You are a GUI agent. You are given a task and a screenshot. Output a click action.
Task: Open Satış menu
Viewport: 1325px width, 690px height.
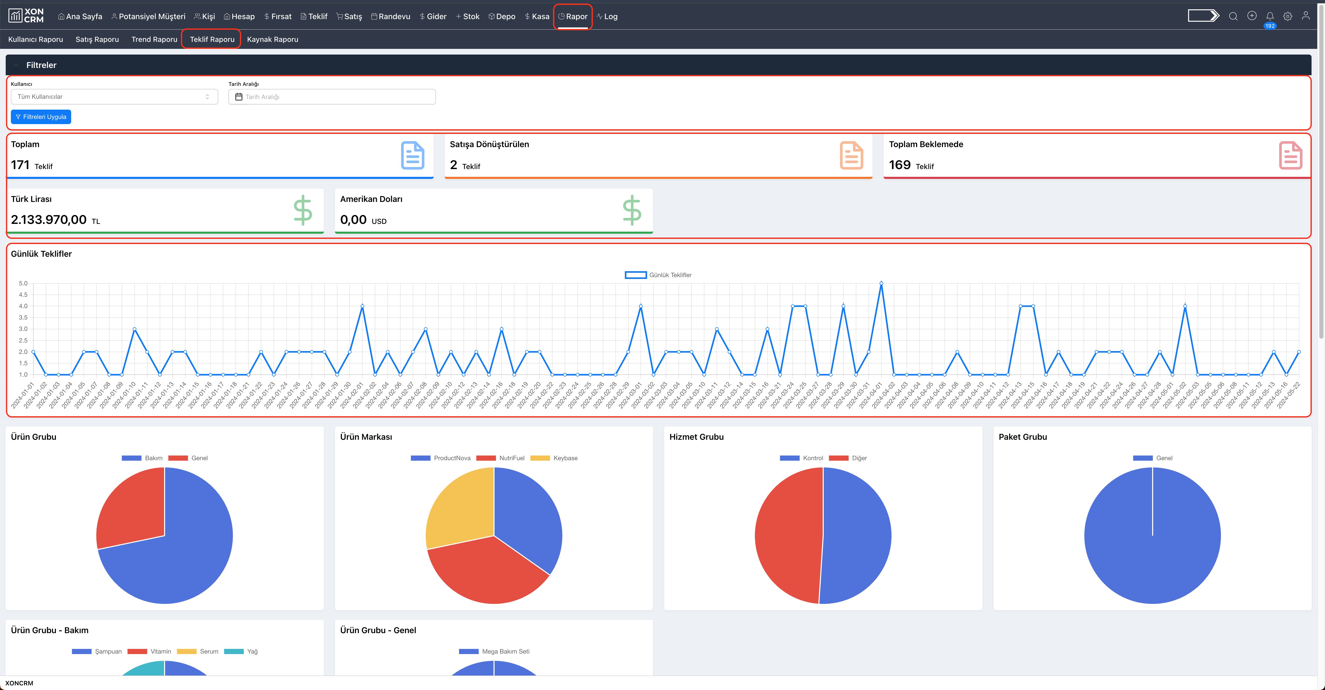(349, 17)
